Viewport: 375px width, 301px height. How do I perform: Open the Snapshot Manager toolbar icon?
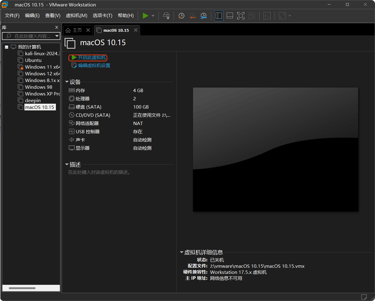(203, 16)
